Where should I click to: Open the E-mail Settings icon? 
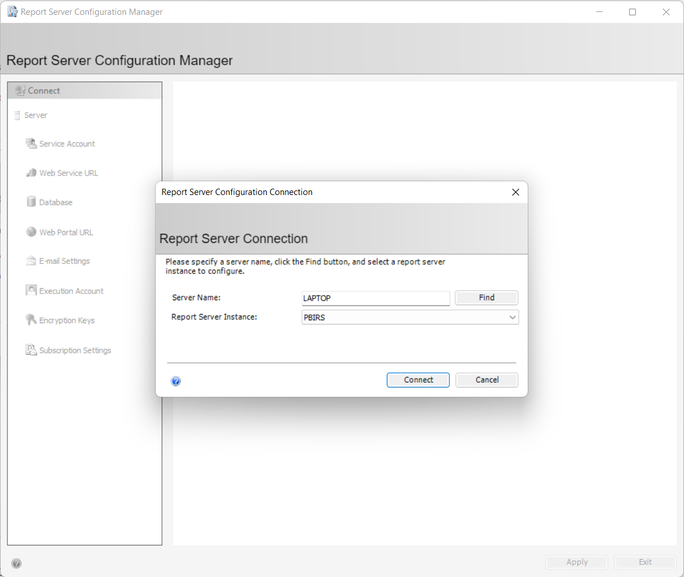pos(31,261)
